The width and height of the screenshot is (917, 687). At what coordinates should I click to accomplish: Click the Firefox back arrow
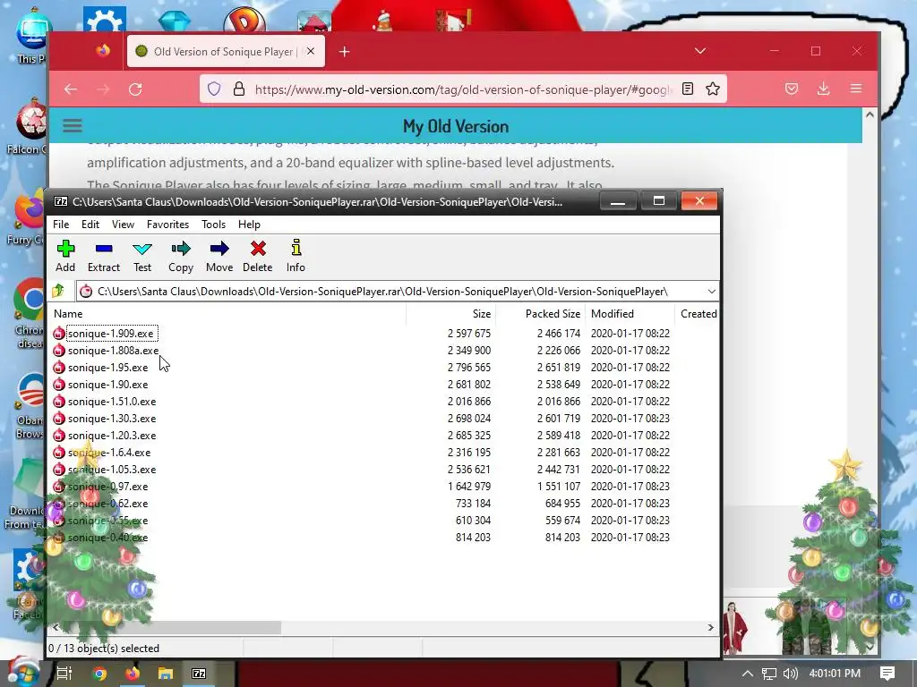coord(71,89)
